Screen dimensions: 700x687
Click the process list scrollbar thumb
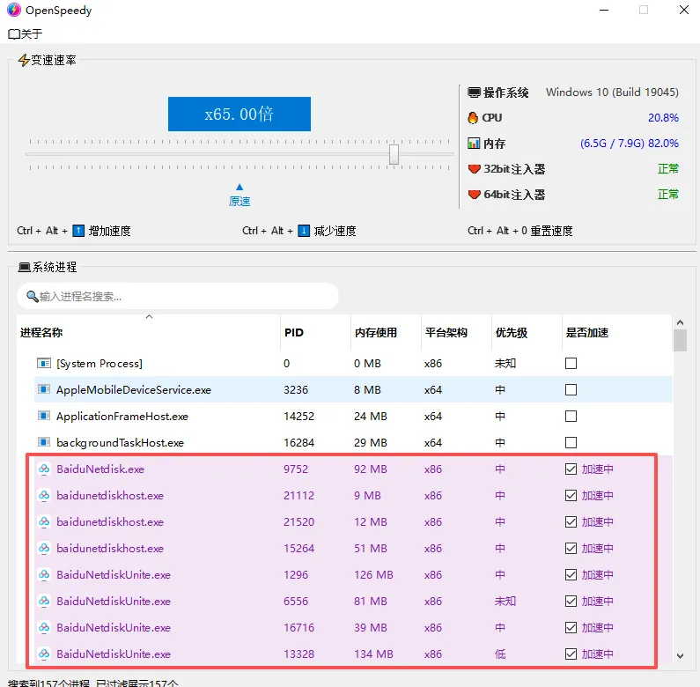(x=680, y=341)
